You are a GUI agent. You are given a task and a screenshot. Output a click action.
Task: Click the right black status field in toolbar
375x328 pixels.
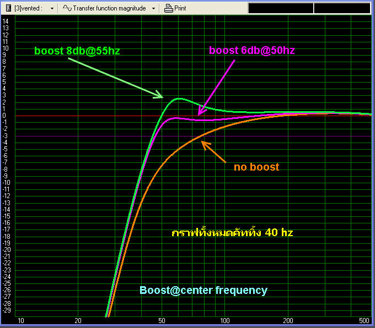(342, 8)
